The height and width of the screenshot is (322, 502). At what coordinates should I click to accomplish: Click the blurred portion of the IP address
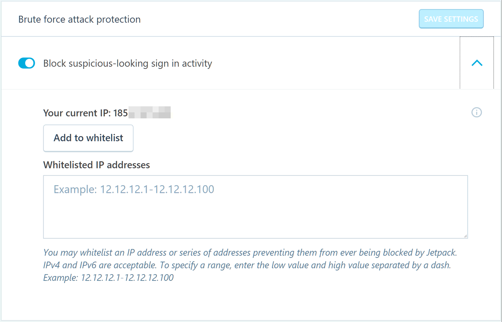(150, 113)
